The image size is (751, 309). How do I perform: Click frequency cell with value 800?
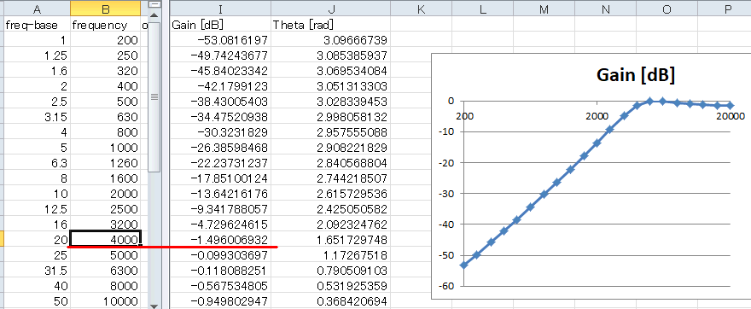coord(105,132)
